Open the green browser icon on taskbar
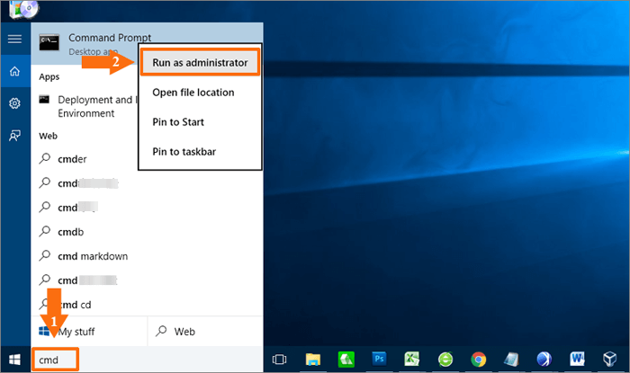Image resolution: width=630 pixels, height=373 pixels. coord(445,360)
